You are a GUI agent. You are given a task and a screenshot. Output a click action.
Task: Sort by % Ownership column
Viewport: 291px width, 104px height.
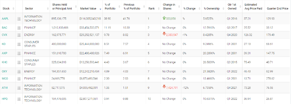(211, 8)
